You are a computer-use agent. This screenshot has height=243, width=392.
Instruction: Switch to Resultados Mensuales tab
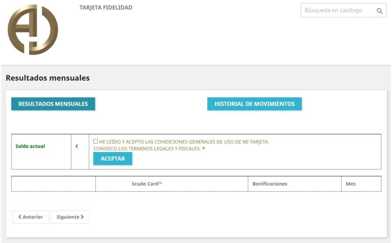(x=53, y=104)
